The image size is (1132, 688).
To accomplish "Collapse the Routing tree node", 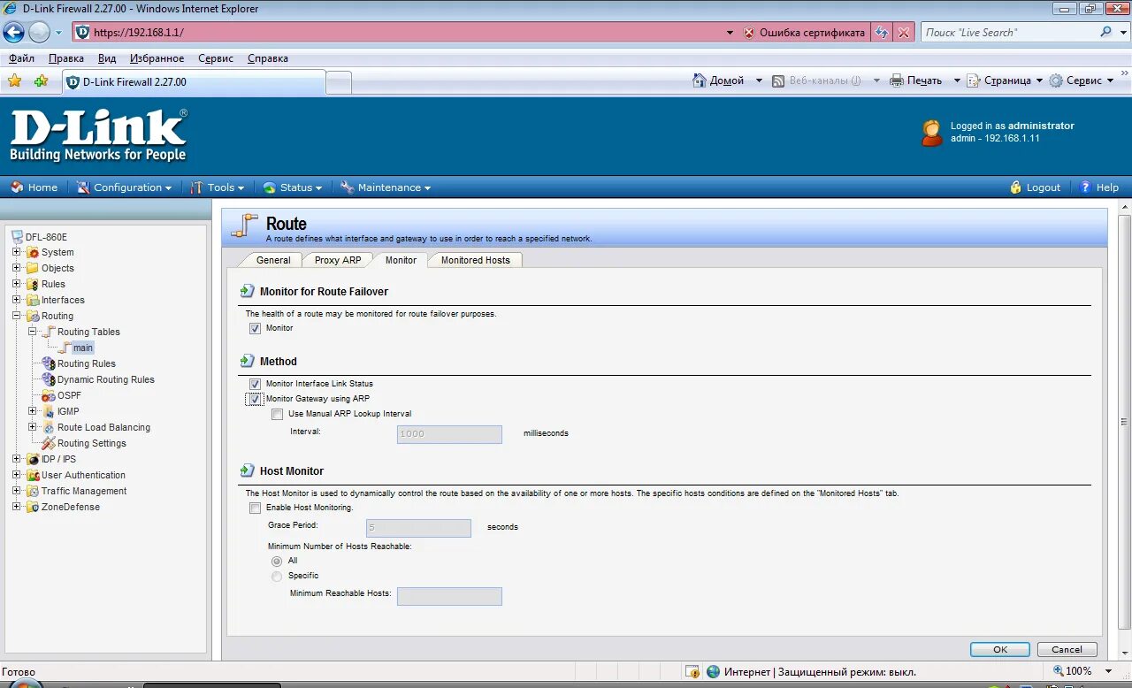I will (17, 316).
